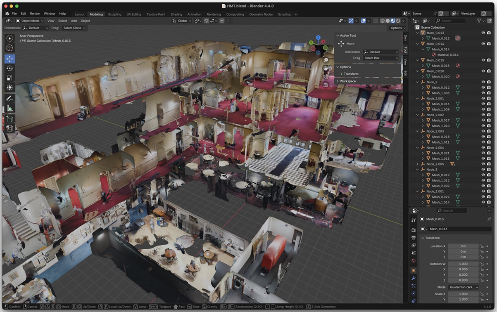
Task: Collapse the Node_2.001 tree item
Action: click(418, 98)
